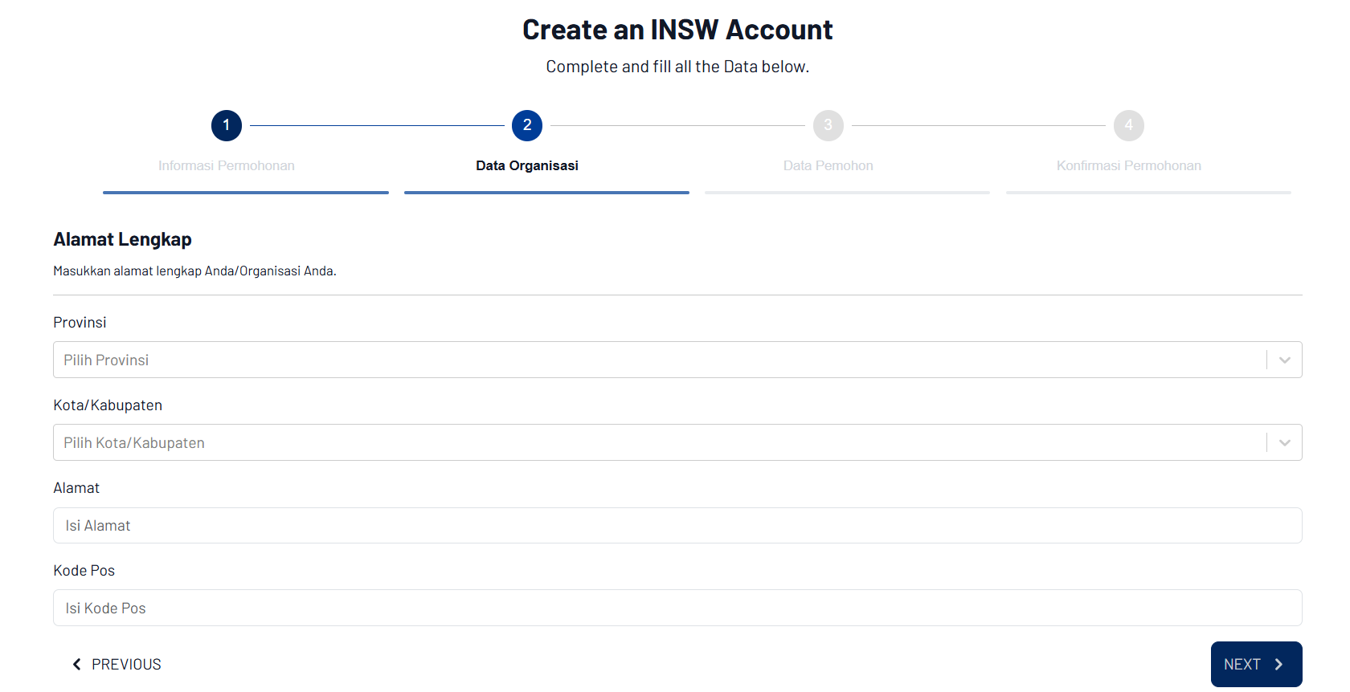Select the greyed step 3 circle
Image resolution: width=1350 pixels, height=692 pixels.
pyautogui.click(x=828, y=125)
